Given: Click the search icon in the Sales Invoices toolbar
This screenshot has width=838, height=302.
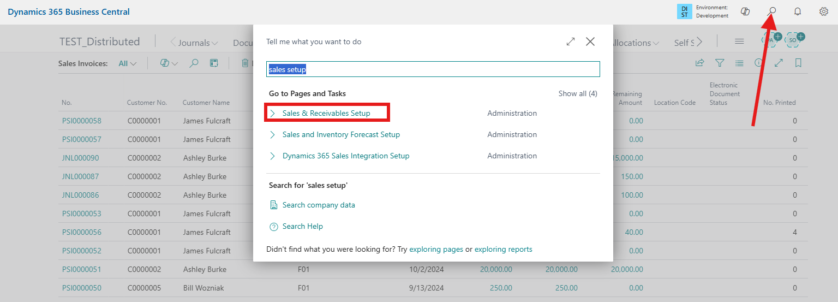Looking at the screenshot, I should (x=194, y=63).
